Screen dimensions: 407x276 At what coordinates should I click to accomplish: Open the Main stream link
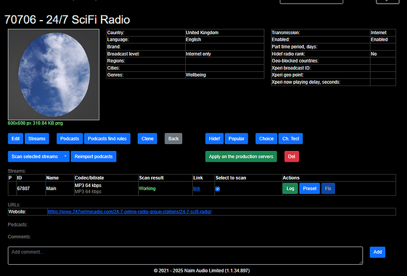[196, 189]
